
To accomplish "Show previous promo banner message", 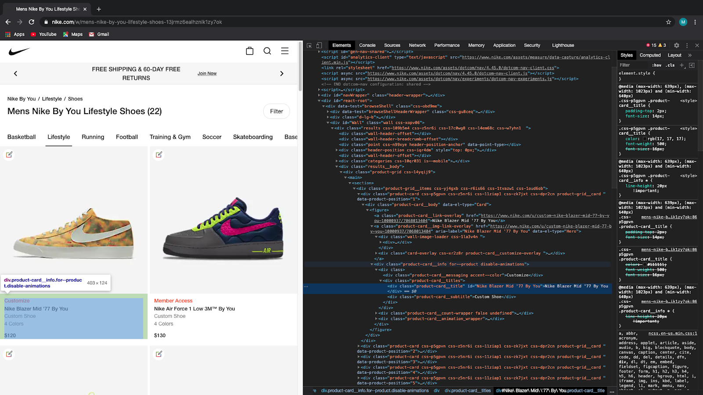I will (15, 74).
